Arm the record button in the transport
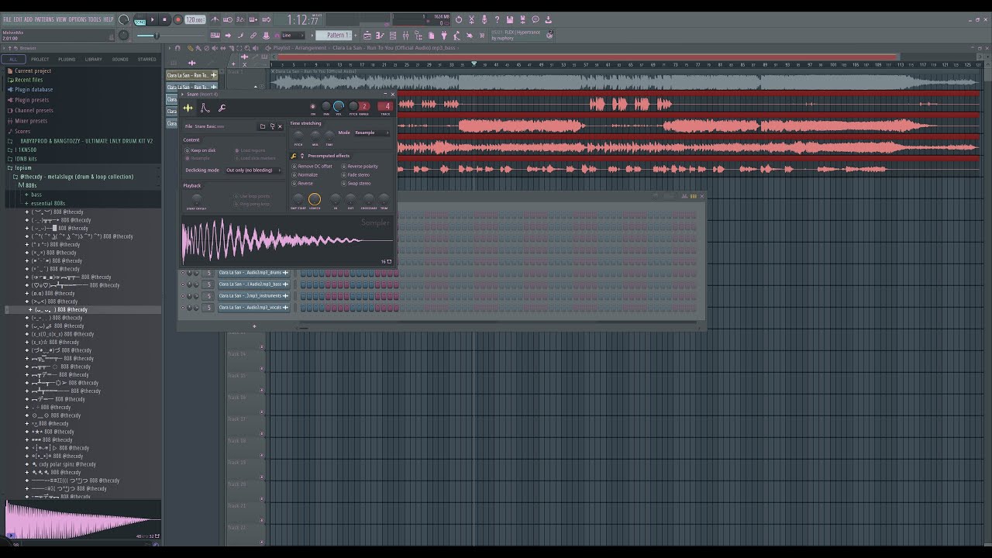This screenshot has height=558, width=992. [x=177, y=19]
